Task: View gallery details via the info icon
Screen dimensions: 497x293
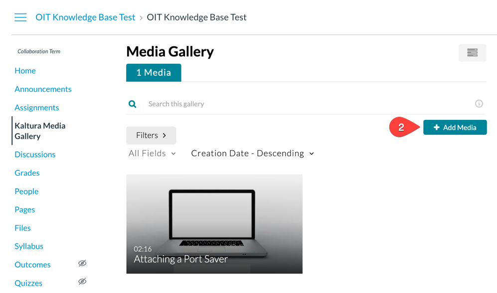Action: click(x=479, y=103)
